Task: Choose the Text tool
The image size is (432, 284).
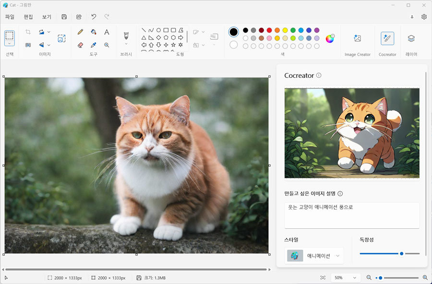Action: [x=107, y=32]
